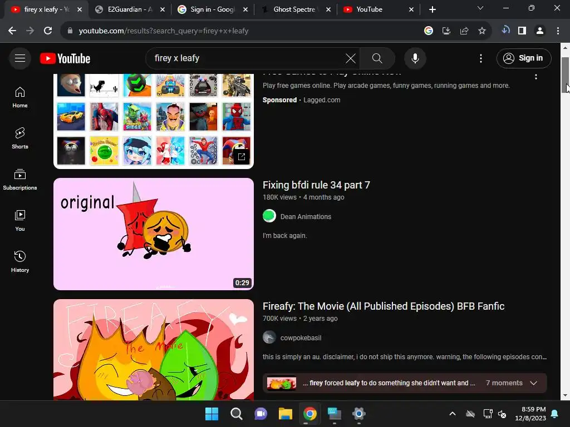Click the I'm back again description
570x427 pixels.
pyautogui.click(x=285, y=236)
